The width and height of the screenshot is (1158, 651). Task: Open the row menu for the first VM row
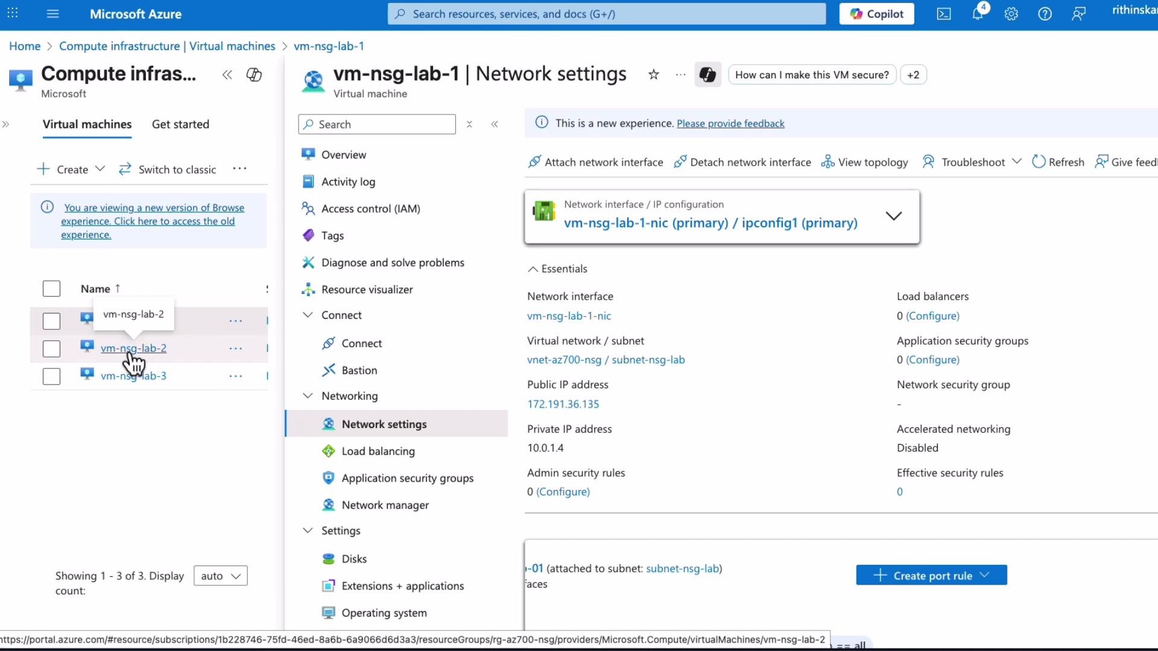[236, 321]
